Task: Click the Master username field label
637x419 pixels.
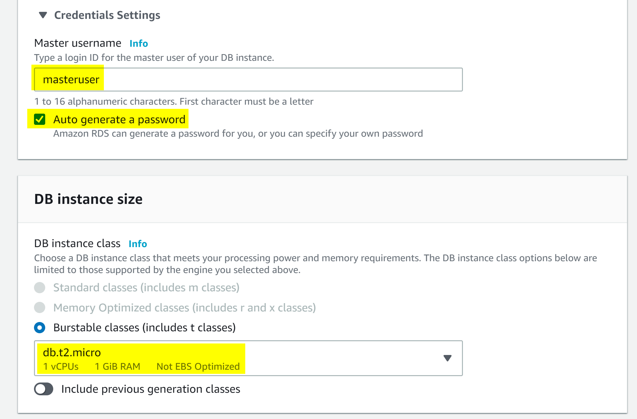Action: point(78,43)
